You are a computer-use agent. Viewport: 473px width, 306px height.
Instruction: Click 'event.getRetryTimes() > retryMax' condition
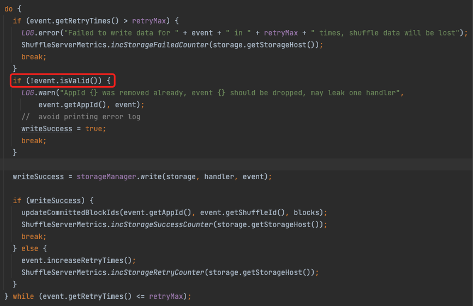pyautogui.click(x=98, y=21)
